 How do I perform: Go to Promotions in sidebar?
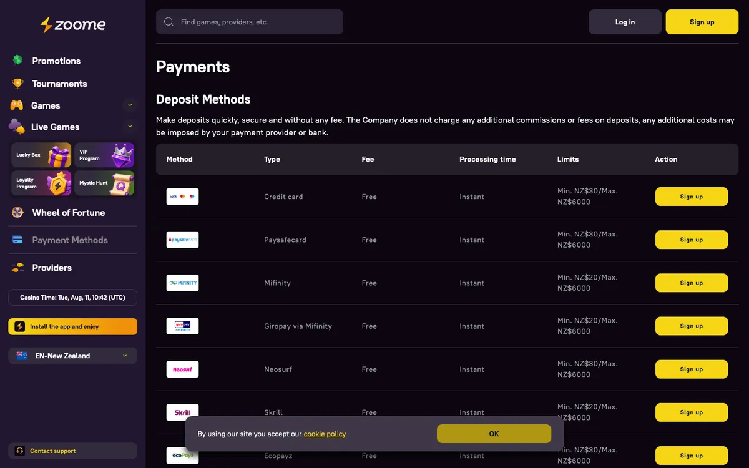click(x=56, y=61)
